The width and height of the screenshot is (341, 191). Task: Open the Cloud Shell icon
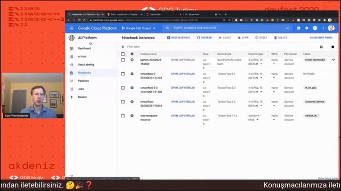tap(298, 28)
